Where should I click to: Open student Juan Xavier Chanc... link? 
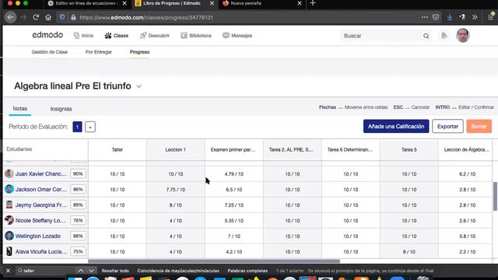[41, 174]
